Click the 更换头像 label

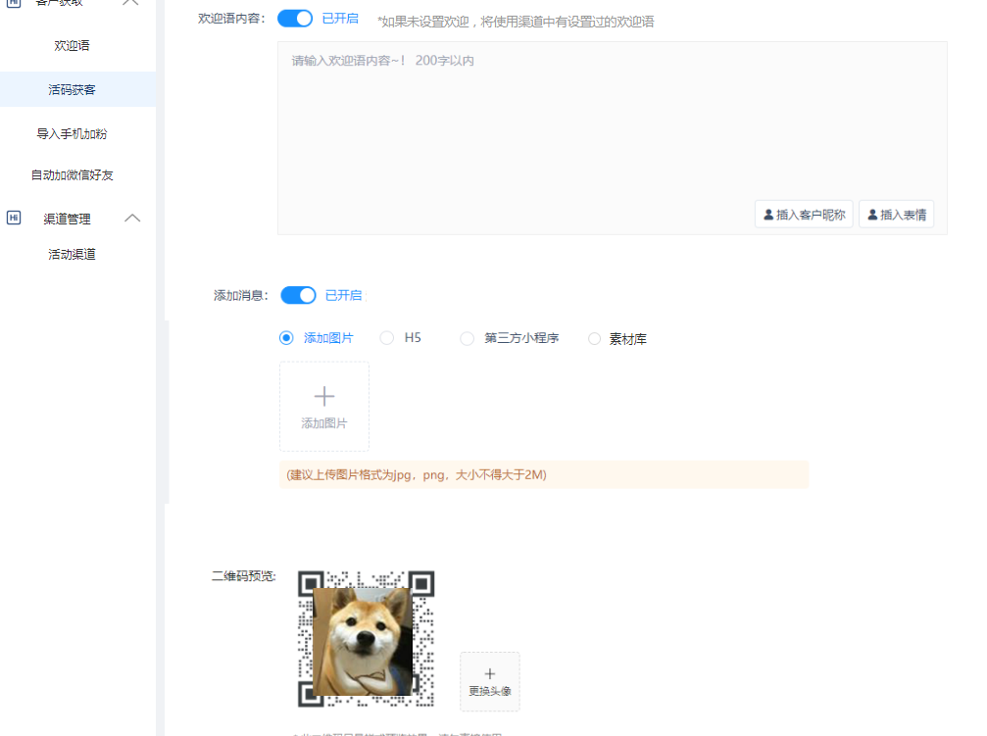click(x=490, y=691)
